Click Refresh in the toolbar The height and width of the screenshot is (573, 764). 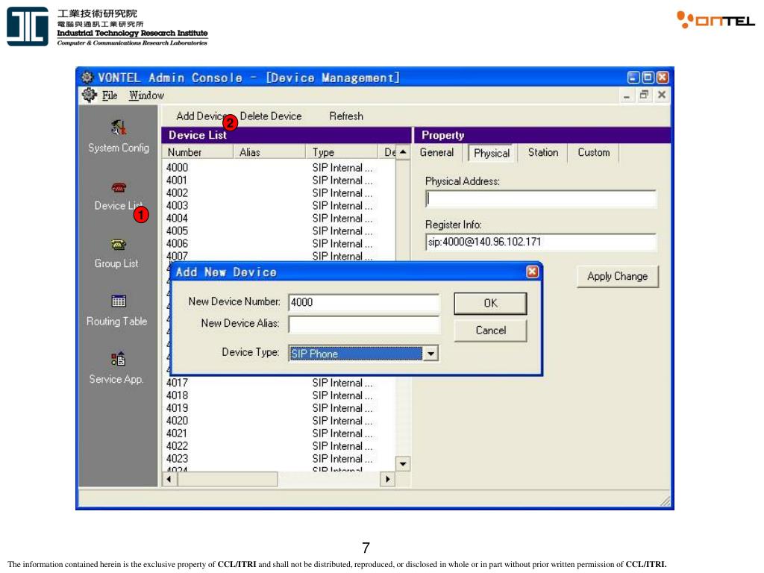tap(346, 116)
